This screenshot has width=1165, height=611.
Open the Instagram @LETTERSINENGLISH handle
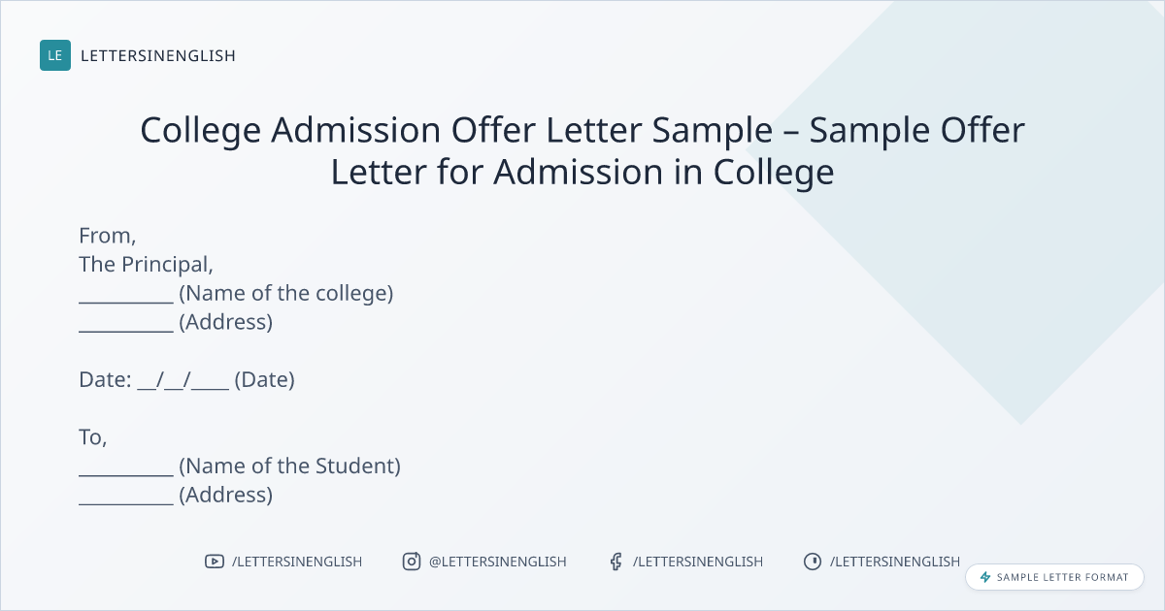coord(498,562)
